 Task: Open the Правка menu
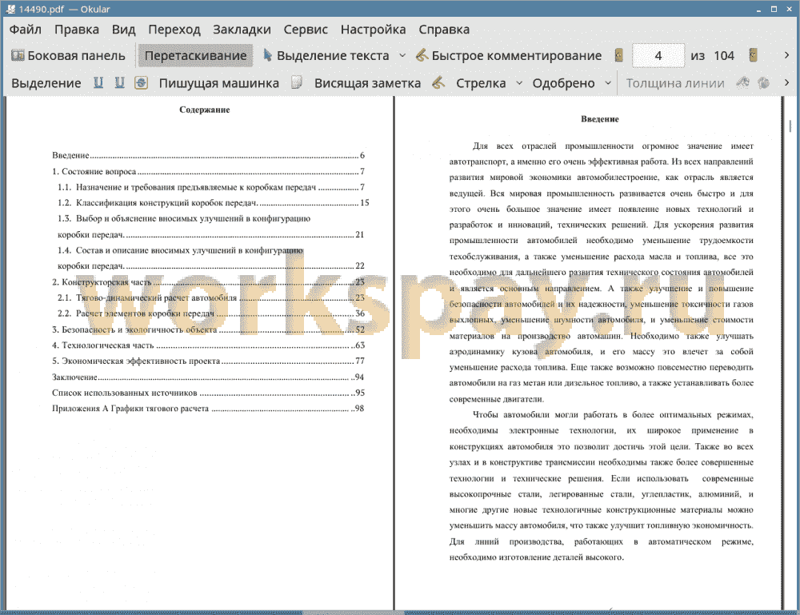coord(77,29)
